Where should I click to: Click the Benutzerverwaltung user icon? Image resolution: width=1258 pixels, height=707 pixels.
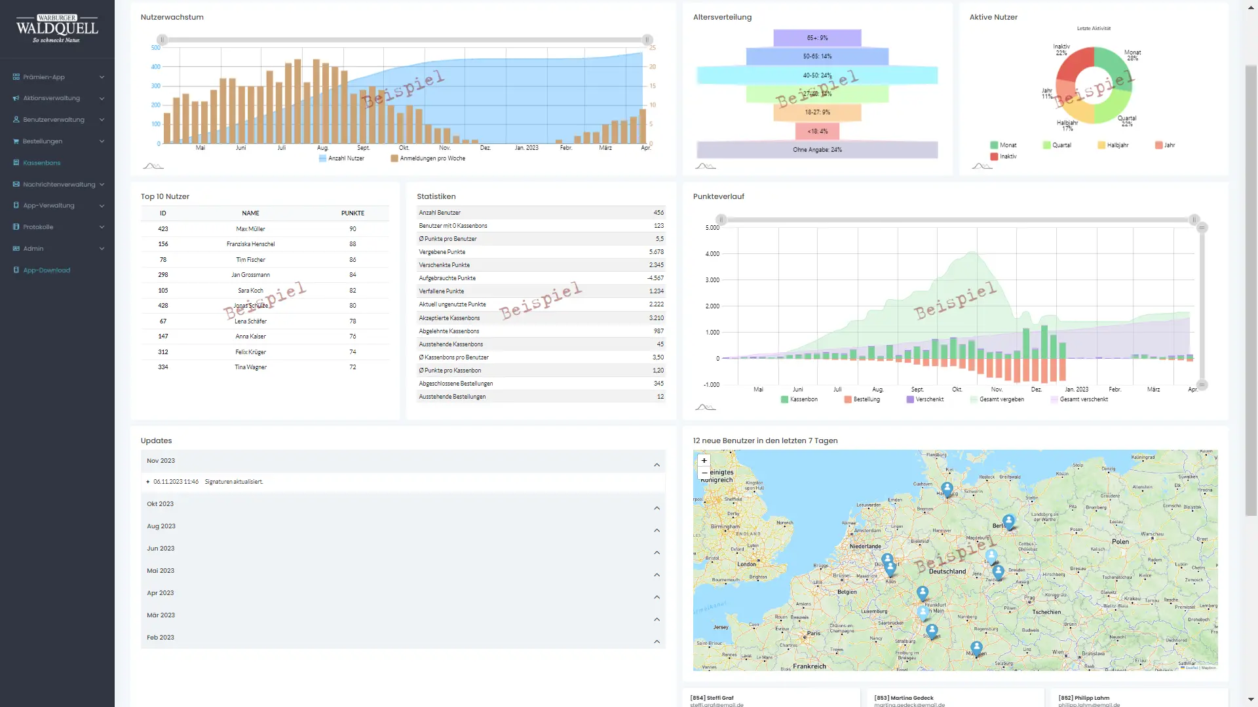(16, 120)
